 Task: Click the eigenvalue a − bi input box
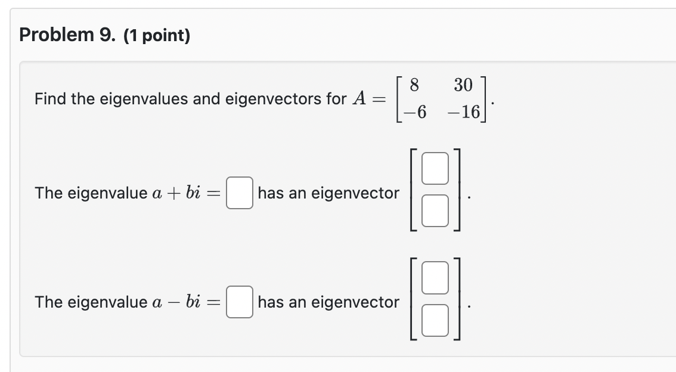pos(239,302)
